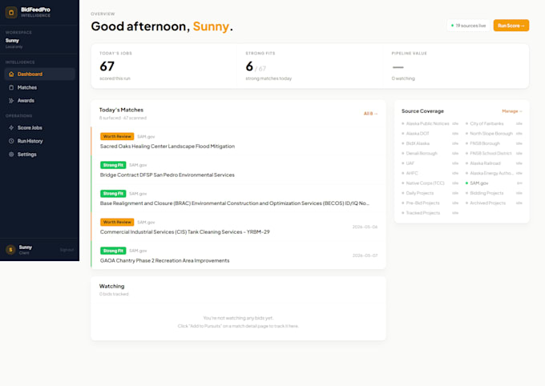The width and height of the screenshot is (545, 386).
Task: Click the Strong Fits 6 card
Action: pos(309,66)
